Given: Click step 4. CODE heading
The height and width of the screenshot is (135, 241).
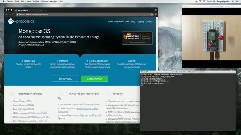Looking at the screenshot, I should tap(132, 61).
